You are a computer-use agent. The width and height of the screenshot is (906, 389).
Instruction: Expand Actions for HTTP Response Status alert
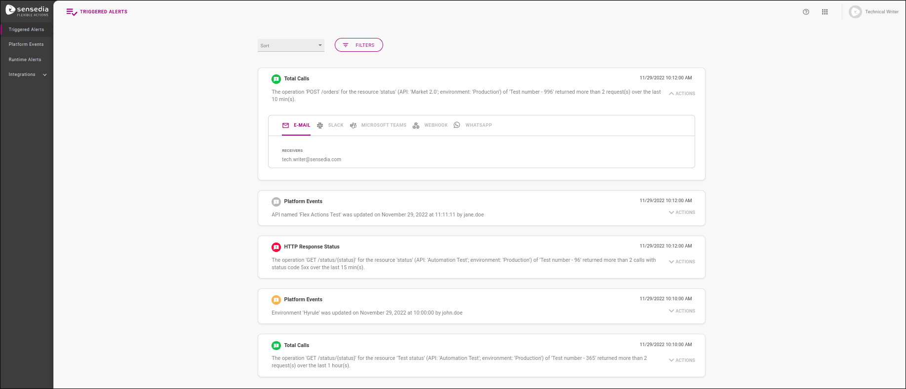click(x=682, y=262)
